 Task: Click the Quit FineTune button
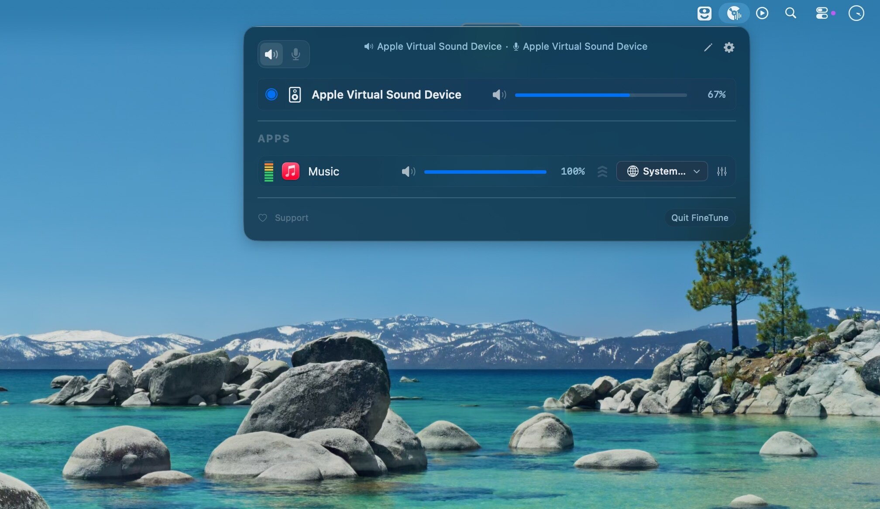[699, 218]
